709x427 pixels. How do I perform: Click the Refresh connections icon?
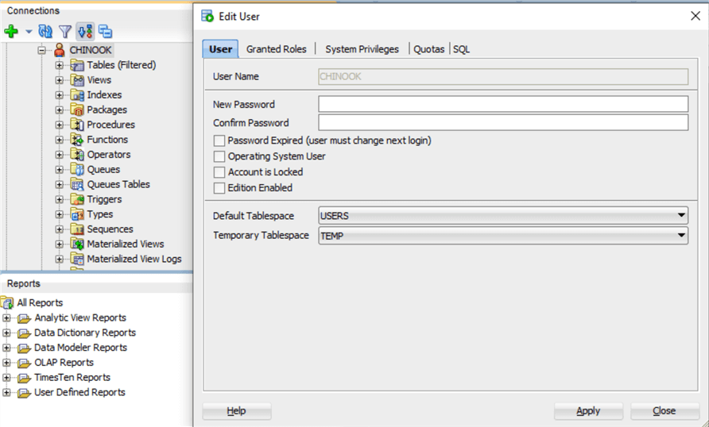click(x=45, y=32)
